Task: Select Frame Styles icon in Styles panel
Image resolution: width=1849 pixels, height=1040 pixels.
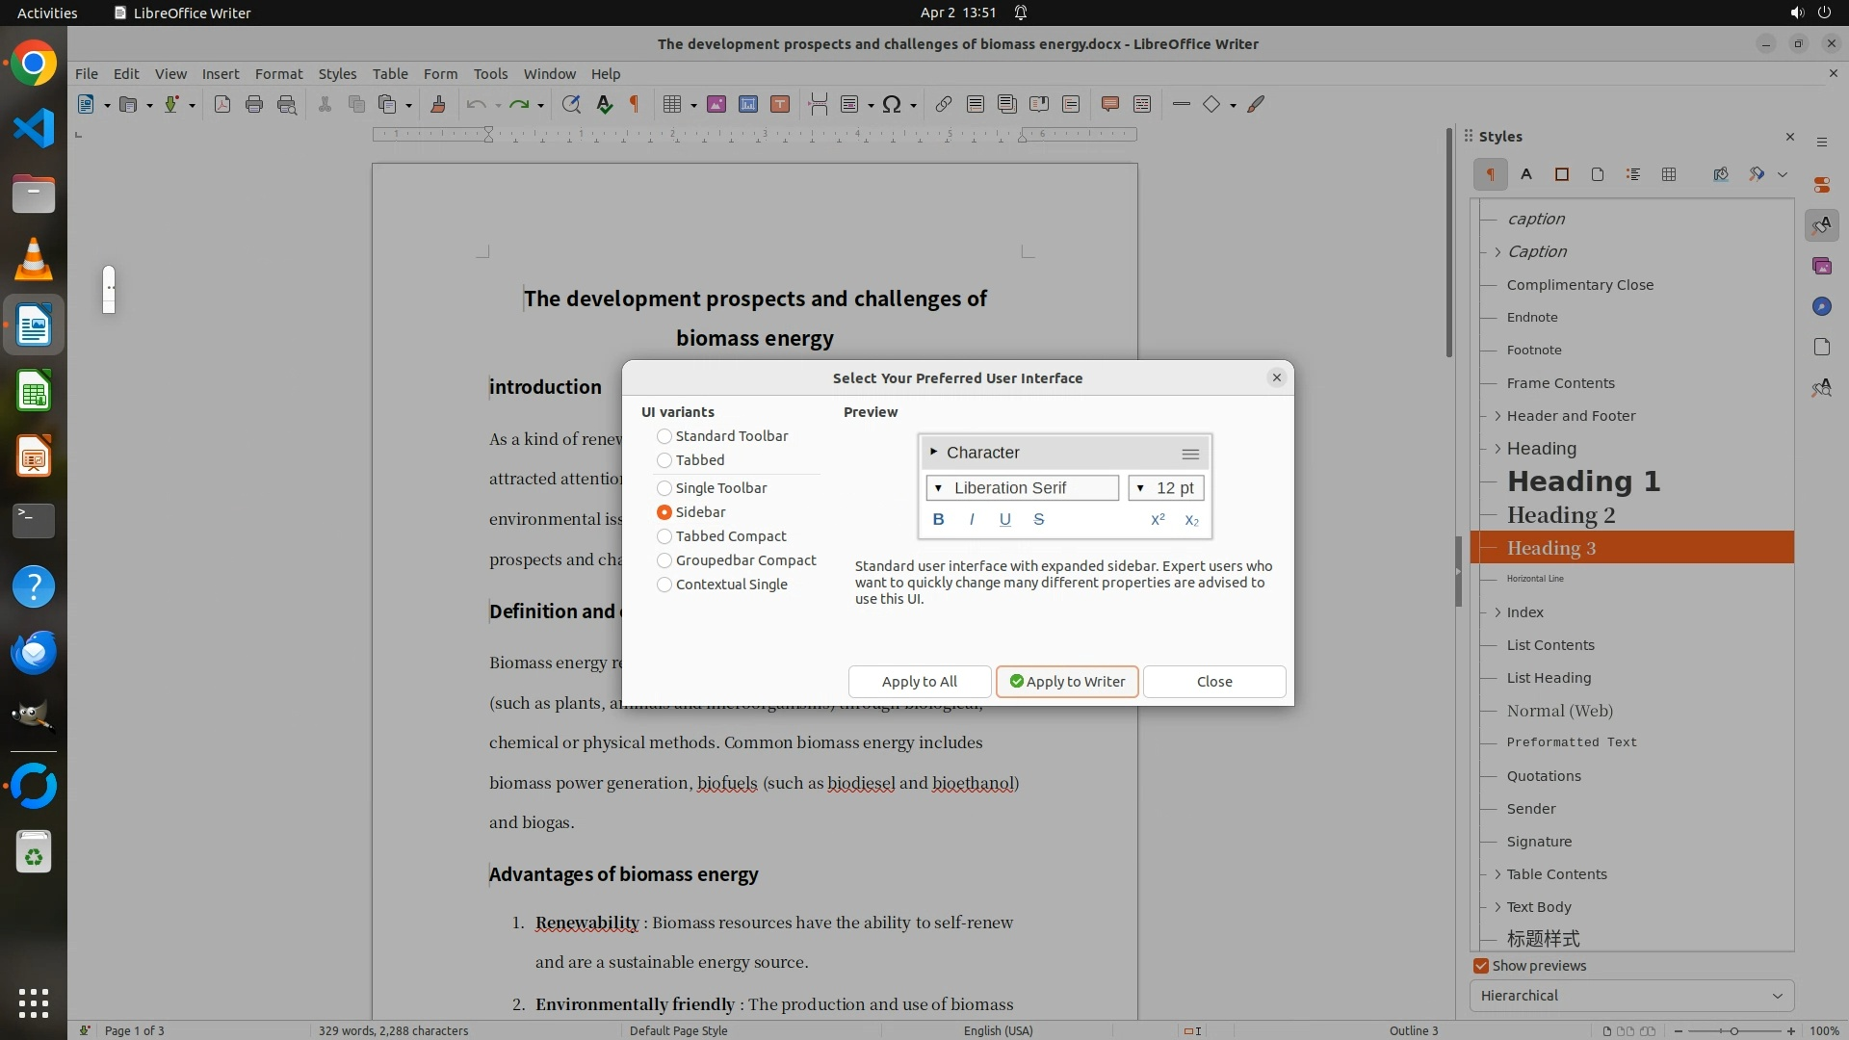Action: click(1562, 174)
